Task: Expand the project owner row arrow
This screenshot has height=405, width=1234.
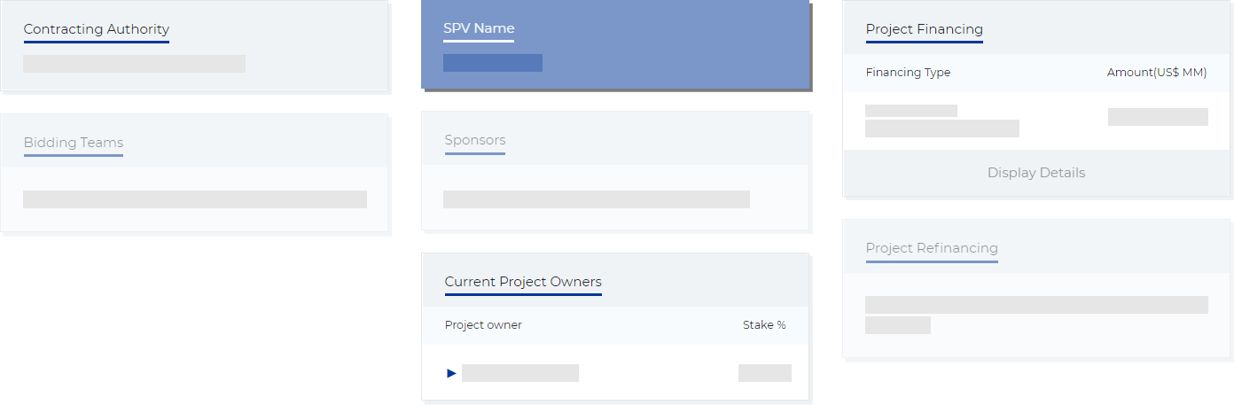Action: [x=451, y=373]
